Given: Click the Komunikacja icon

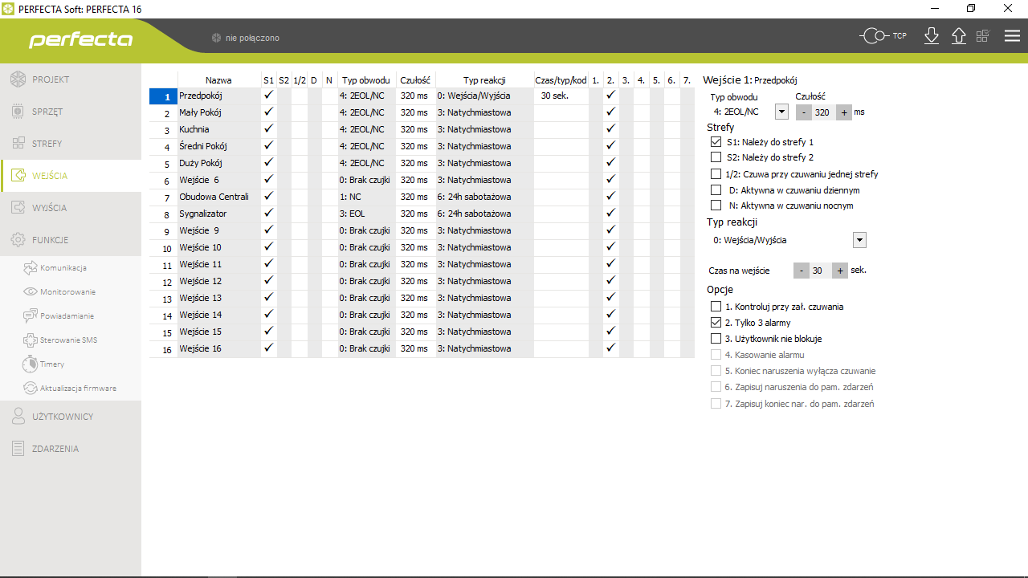Looking at the screenshot, I should point(31,267).
